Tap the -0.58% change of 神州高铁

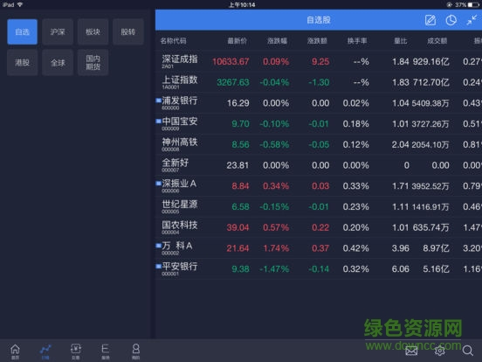click(274, 144)
